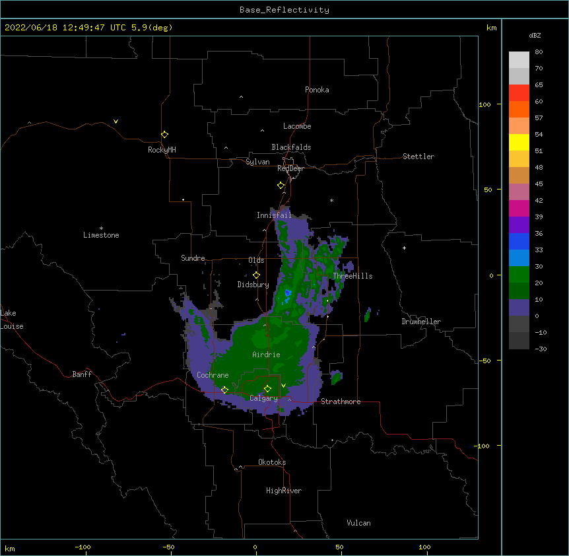This screenshot has width=569, height=556.
Task: Click the slate-blue 0-10 dBZ swatch
Action: point(519,308)
